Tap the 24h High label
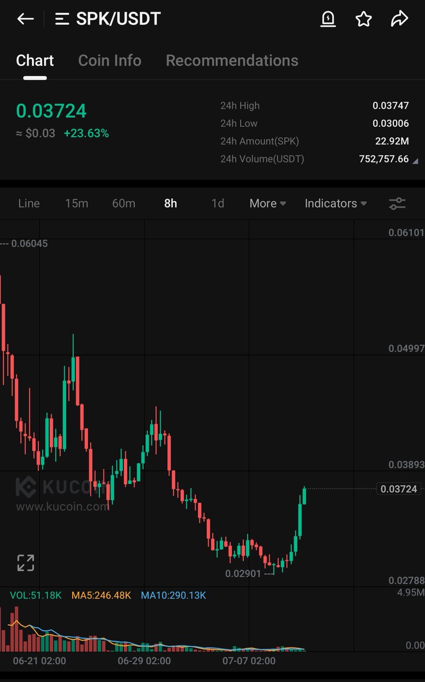The width and height of the screenshot is (425, 682). point(240,106)
